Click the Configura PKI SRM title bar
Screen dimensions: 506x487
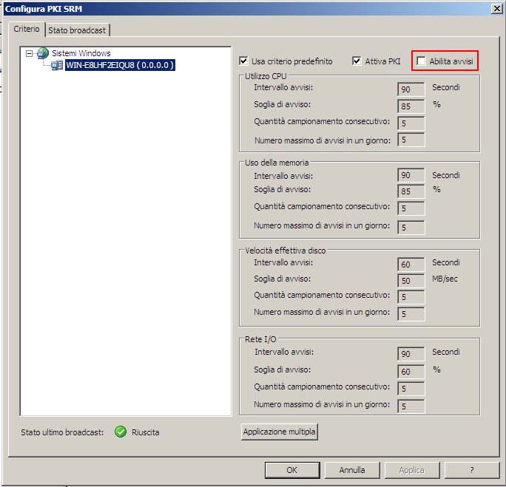pos(247,9)
